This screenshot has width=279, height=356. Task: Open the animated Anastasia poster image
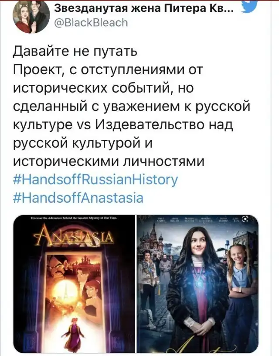(74, 284)
